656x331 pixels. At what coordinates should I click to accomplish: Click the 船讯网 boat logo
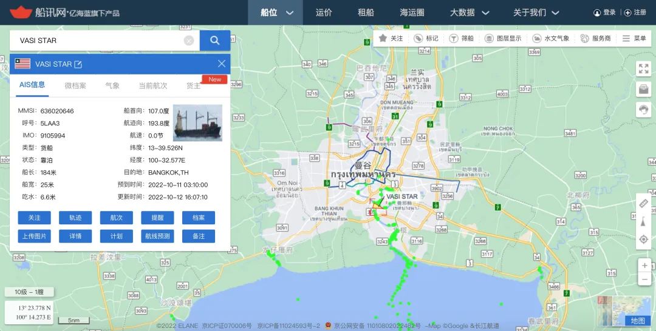[x=21, y=12]
